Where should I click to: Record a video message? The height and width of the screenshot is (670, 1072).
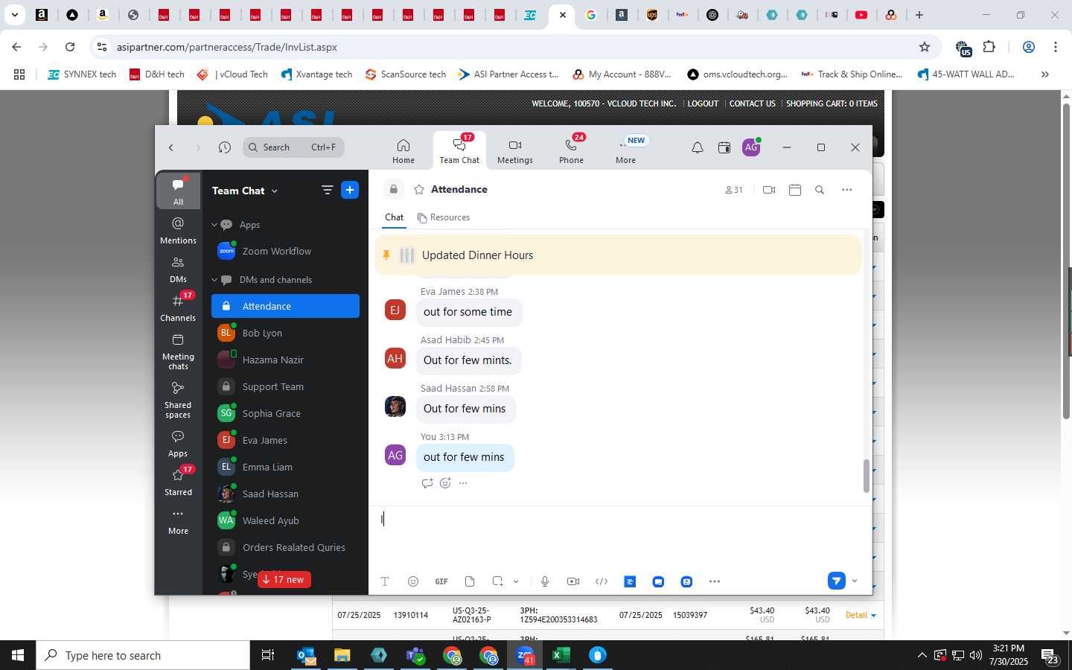tap(573, 581)
